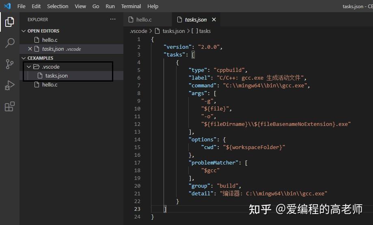373x225 pixels.
Task: Click line number 23 in gutter
Action: point(137,209)
